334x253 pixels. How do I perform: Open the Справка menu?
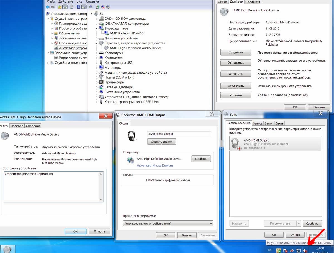point(92,1)
